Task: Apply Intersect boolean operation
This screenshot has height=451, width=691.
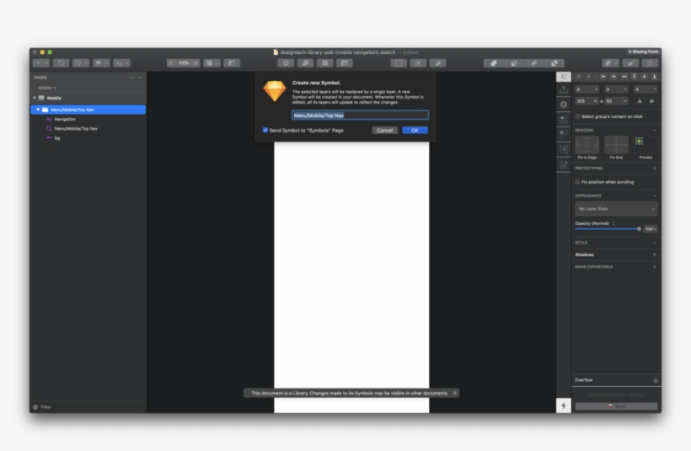Action: [x=534, y=63]
